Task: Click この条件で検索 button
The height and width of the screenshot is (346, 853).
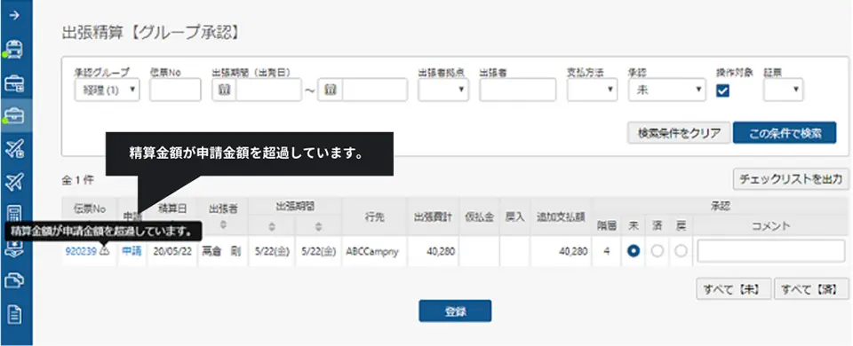Action: click(785, 132)
